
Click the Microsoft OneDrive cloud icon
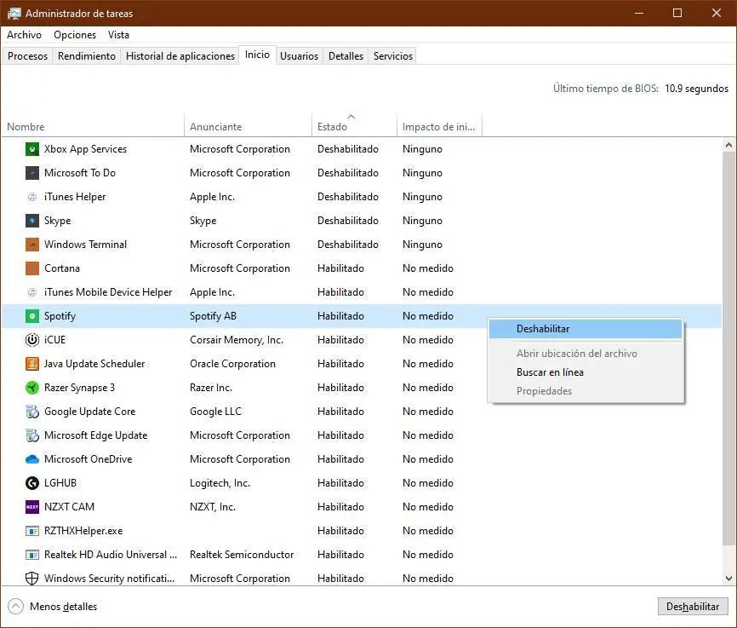(x=32, y=459)
